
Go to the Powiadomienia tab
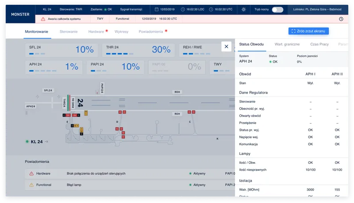click(x=151, y=32)
